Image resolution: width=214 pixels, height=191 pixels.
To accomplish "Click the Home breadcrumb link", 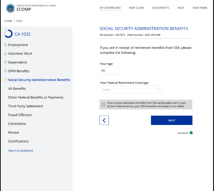I will pos(8,21).
